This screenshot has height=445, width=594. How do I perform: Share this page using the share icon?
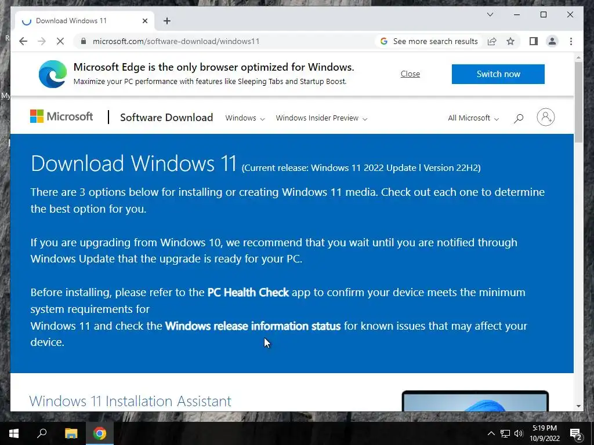coord(492,41)
